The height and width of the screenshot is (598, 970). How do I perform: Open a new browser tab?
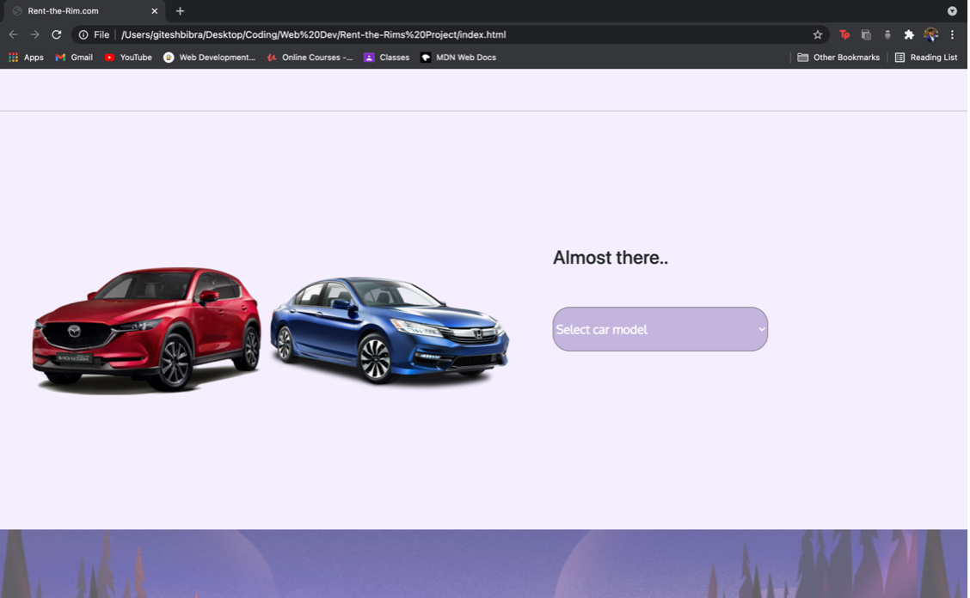coord(180,11)
